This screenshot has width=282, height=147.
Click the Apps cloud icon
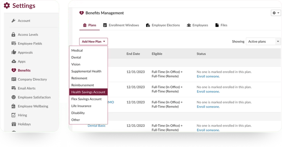point(14,61)
